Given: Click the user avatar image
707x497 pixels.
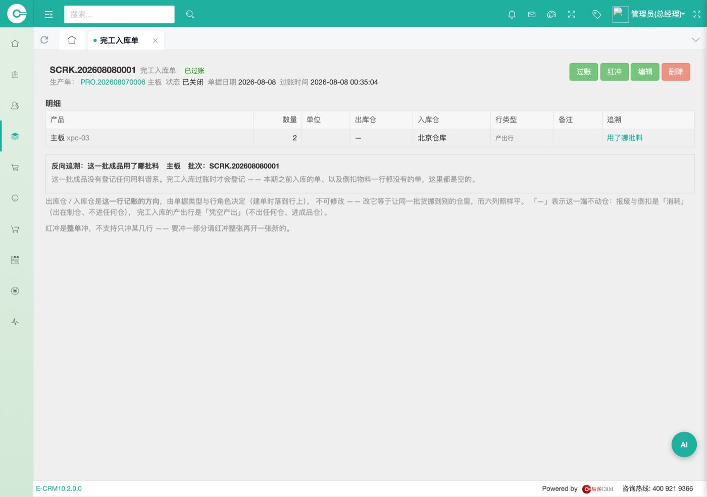Looking at the screenshot, I should pos(620,14).
